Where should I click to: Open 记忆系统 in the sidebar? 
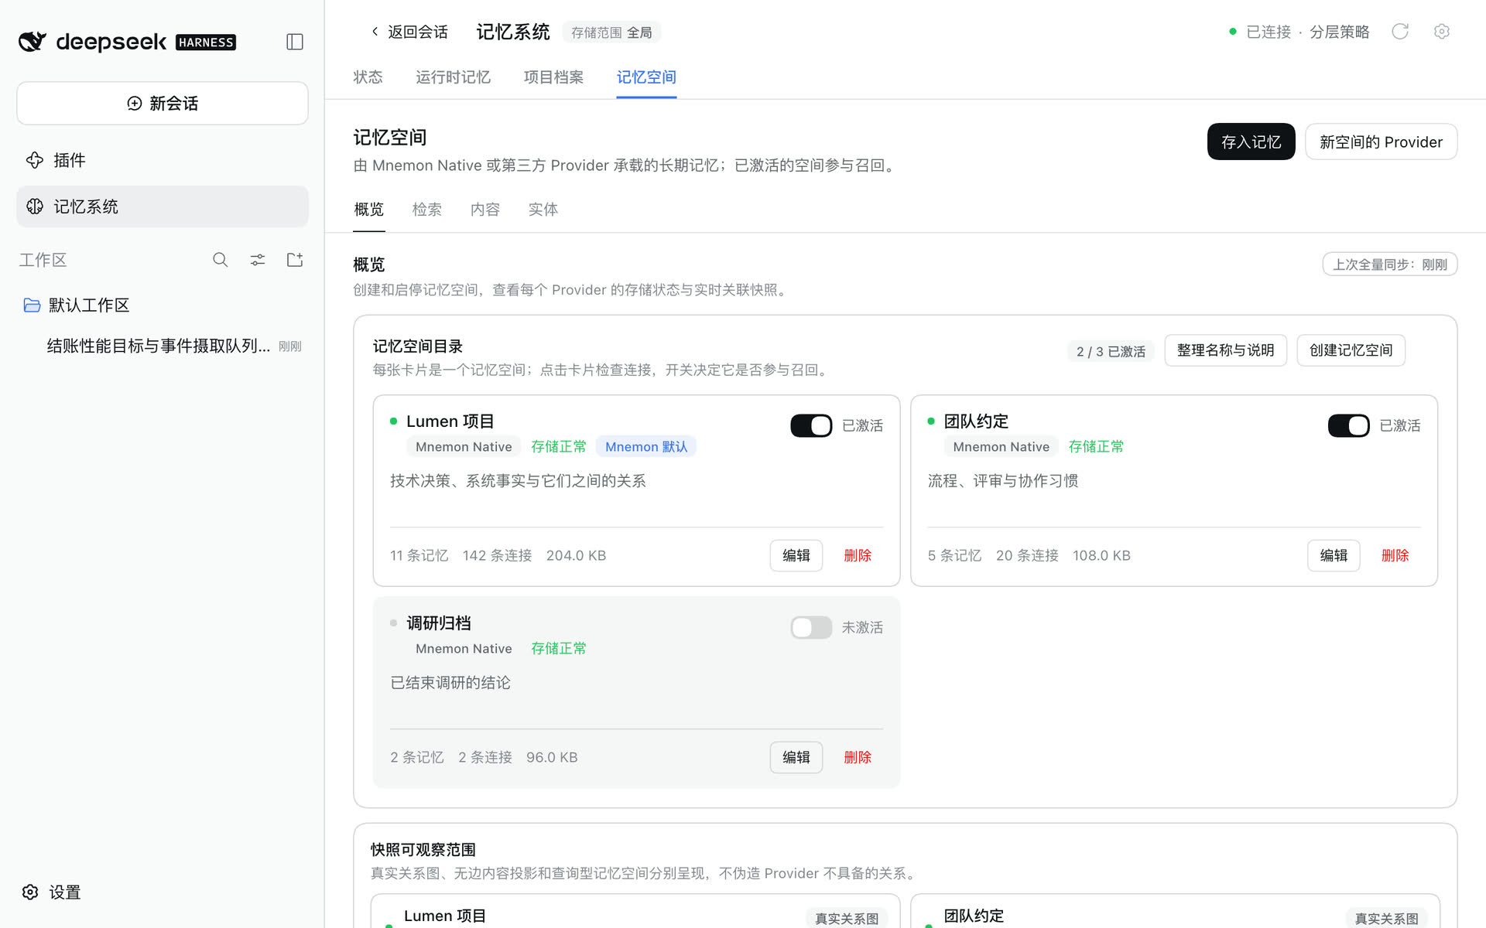[x=163, y=206]
